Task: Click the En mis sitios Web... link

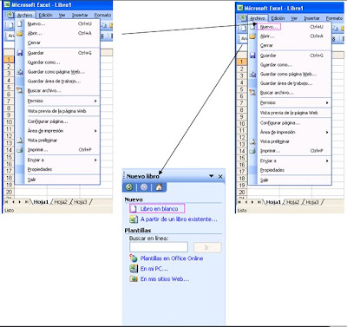Action: pyautogui.click(x=165, y=279)
